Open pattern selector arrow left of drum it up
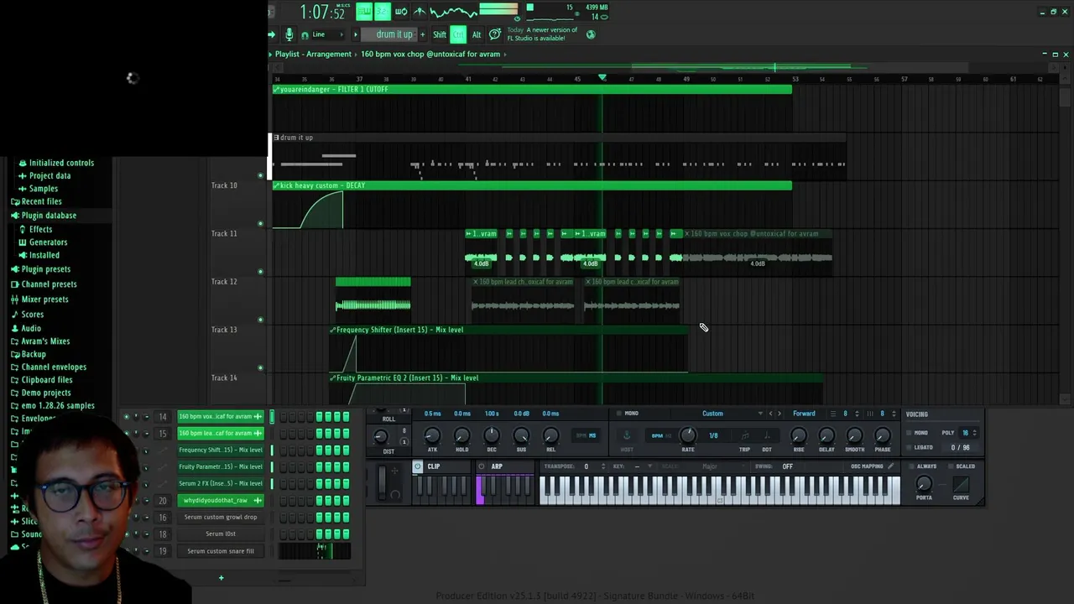The width and height of the screenshot is (1074, 604). (x=356, y=34)
